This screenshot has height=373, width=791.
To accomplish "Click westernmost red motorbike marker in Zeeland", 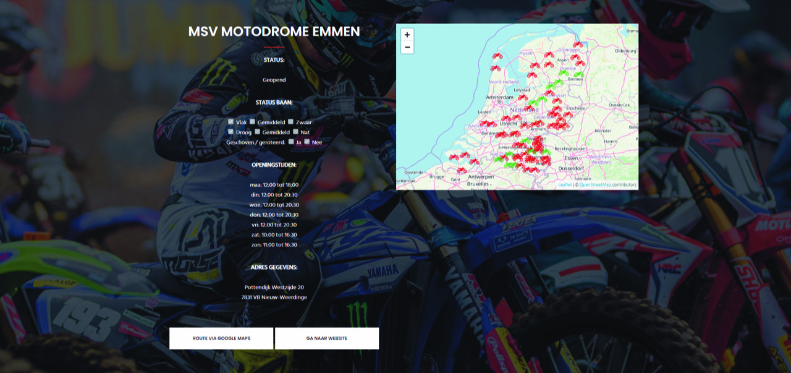I will 454,156.
